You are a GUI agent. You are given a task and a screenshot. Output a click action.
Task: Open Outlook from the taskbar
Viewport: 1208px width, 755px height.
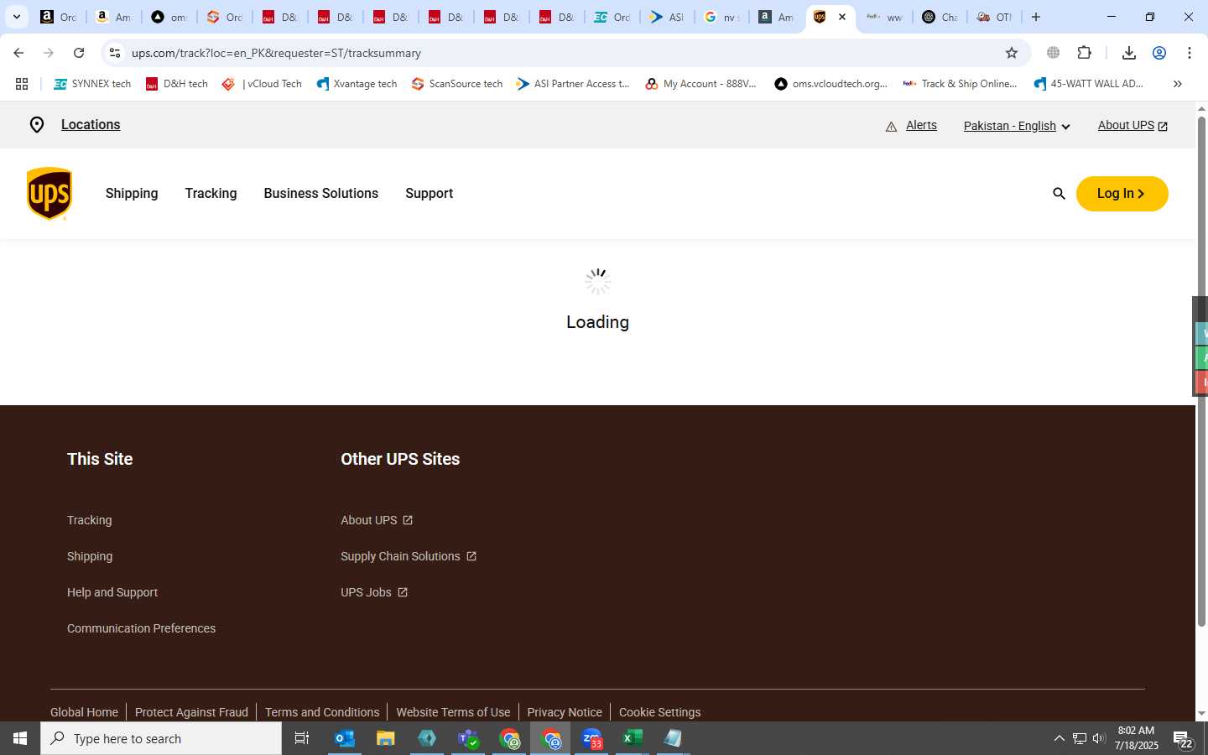(x=345, y=738)
